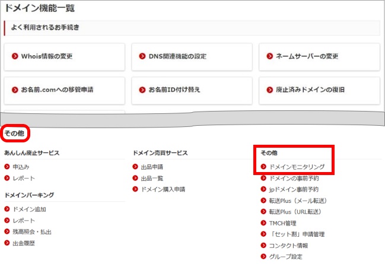This screenshot has height=264, width=385.
Task: Click the arrow icon beside Whois情報の変更
Action: 15,57
